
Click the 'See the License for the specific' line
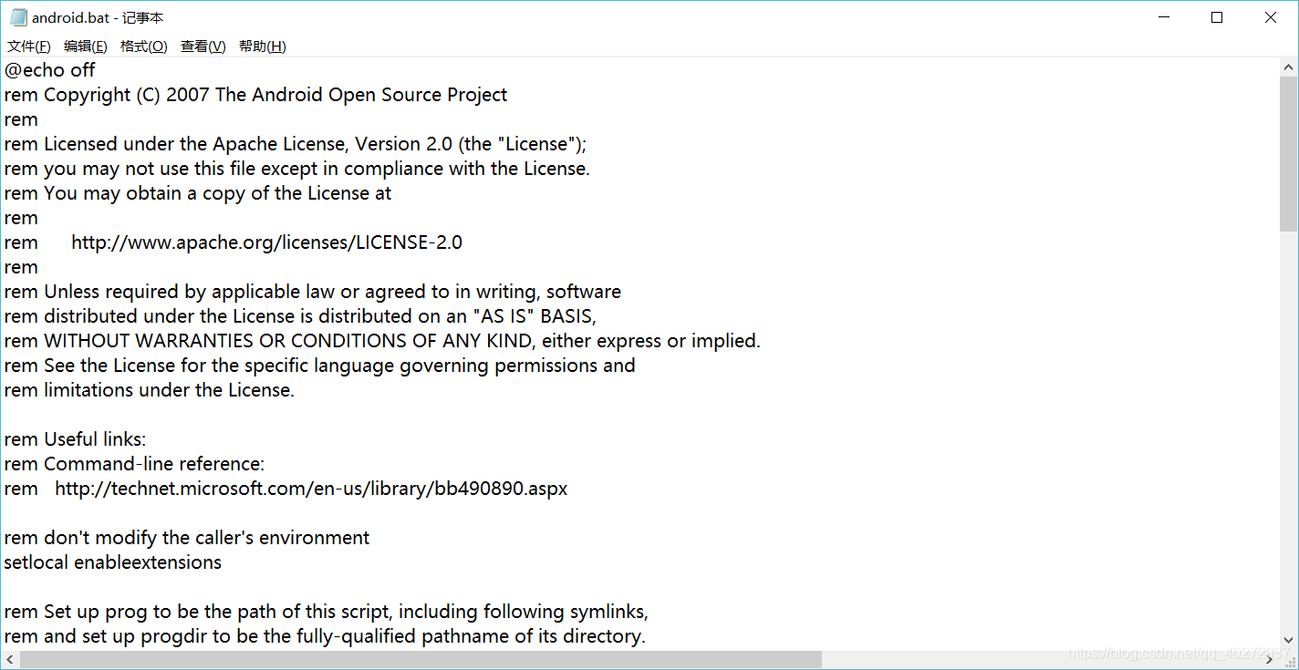point(319,366)
